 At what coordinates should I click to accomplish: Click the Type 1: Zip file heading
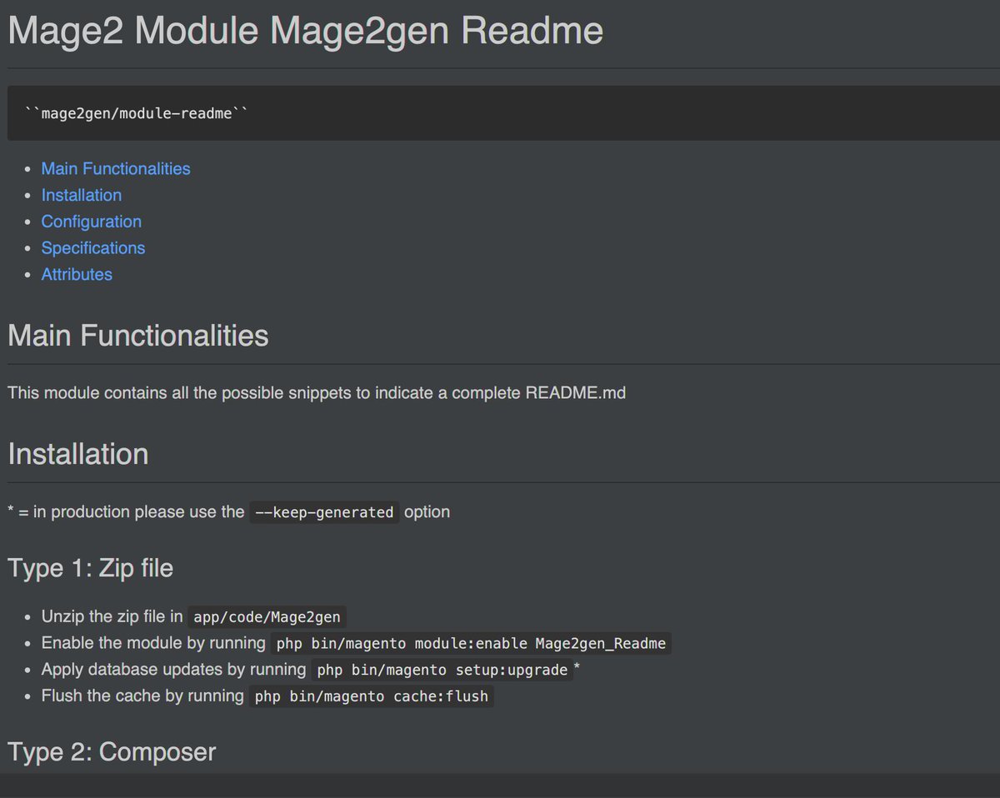[91, 568]
